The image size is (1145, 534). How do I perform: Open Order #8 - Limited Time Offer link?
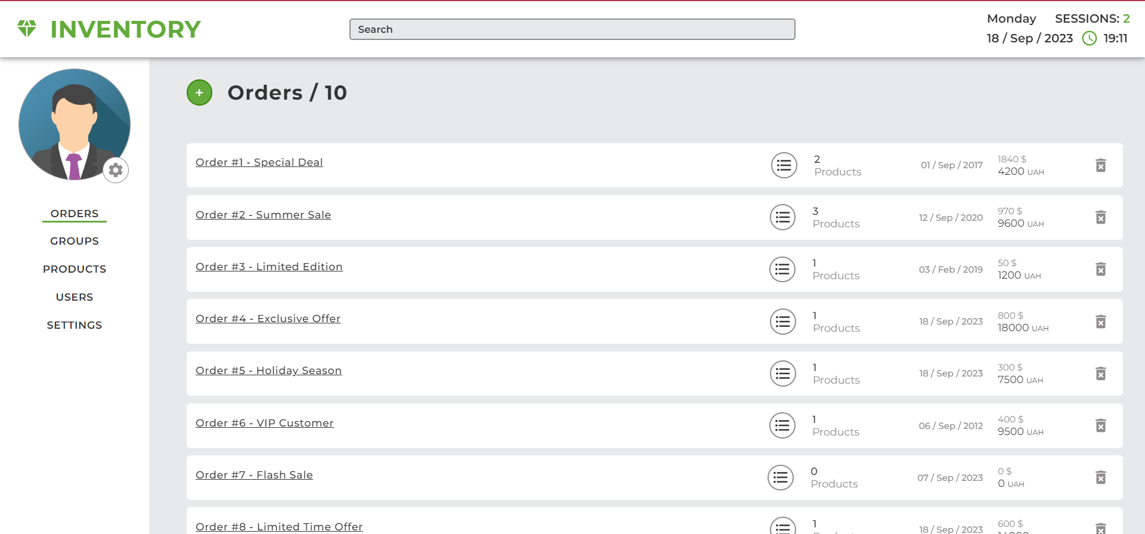pos(279,527)
